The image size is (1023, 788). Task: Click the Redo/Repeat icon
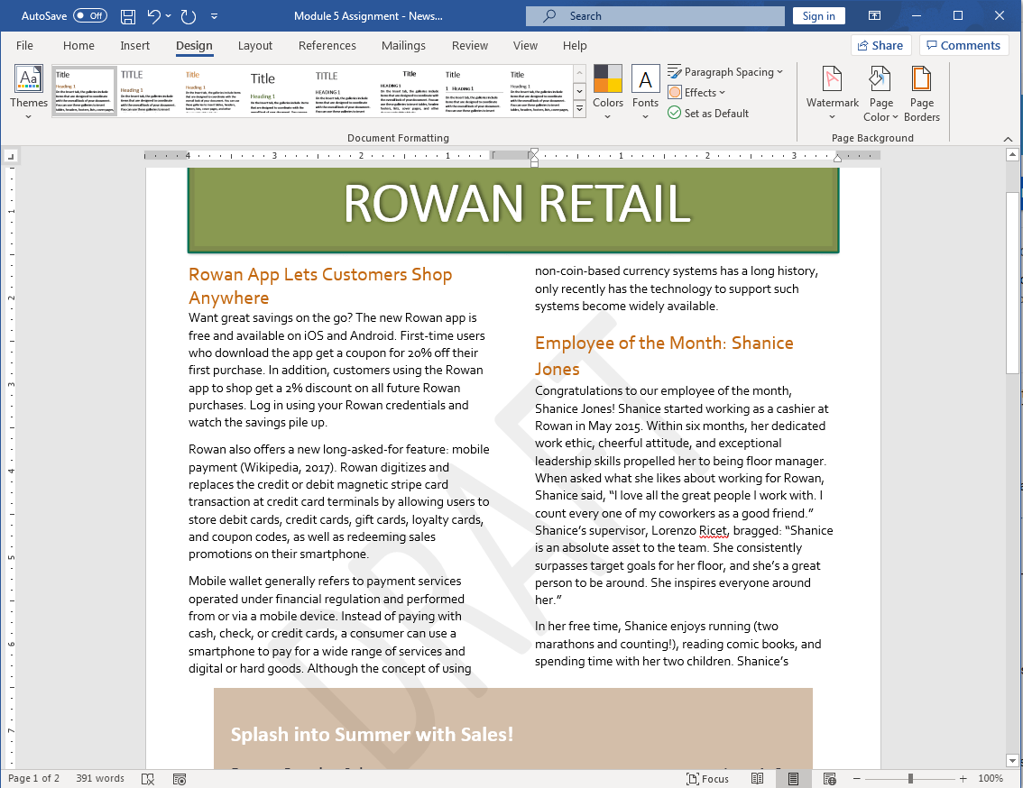pyautogui.click(x=189, y=16)
